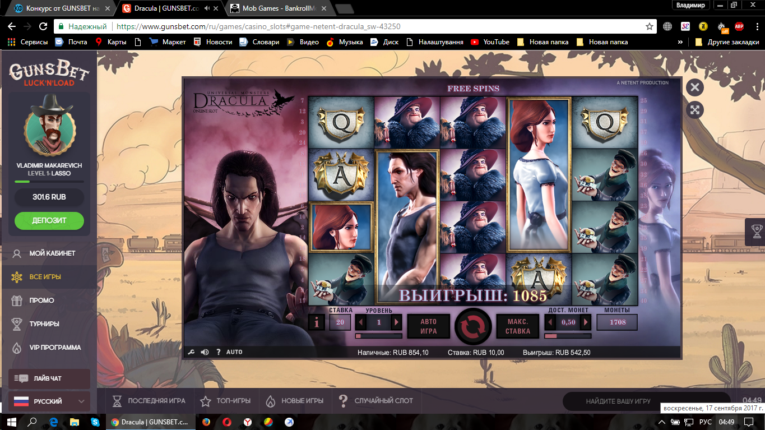This screenshot has height=430, width=765.
Task: Click the Макс. ставка button
Action: (517, 326)
